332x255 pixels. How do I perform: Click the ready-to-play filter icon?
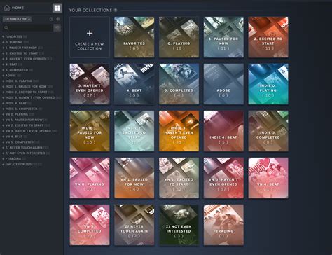pos(58,19)
